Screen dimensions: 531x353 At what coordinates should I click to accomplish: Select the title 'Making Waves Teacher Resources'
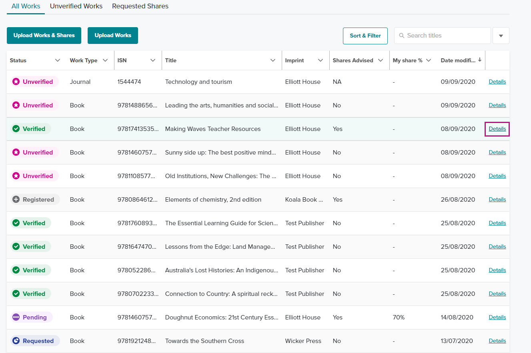tap(213, 129)
